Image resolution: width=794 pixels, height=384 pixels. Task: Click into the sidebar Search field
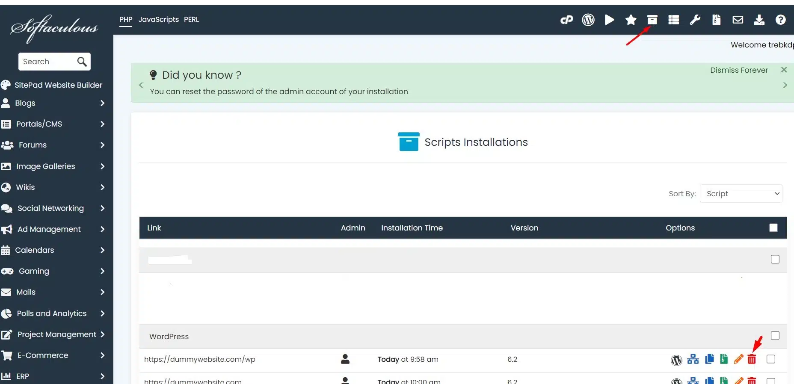[x=48, y=62]
